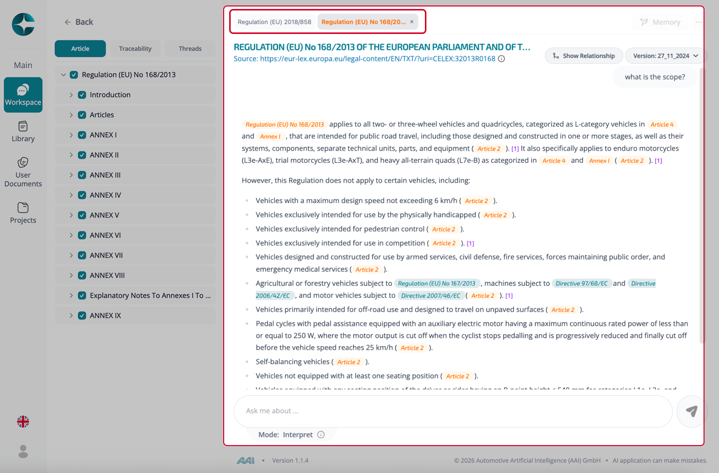Screen dimensions: 719x473
Task: Go to User Documents
Action: (x=23, y=172)
